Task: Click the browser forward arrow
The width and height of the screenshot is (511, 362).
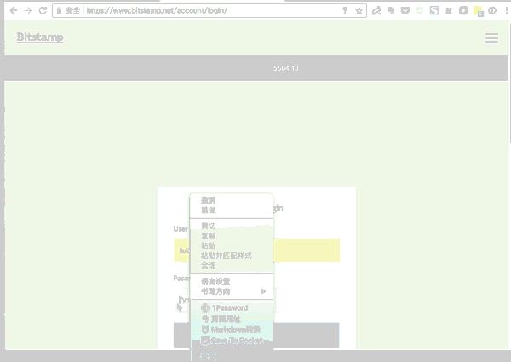Action: pos(28,11)
